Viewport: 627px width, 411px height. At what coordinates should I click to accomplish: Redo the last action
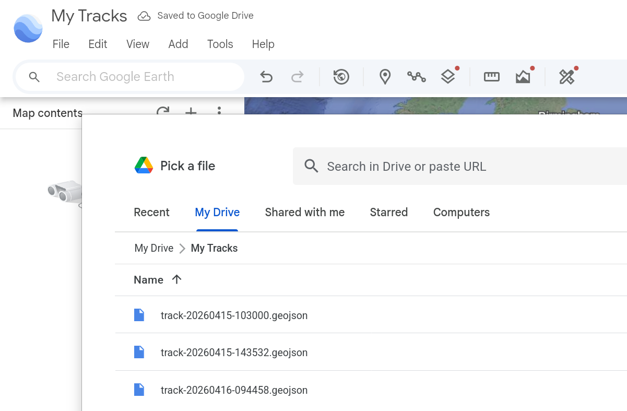pos(298,77)
